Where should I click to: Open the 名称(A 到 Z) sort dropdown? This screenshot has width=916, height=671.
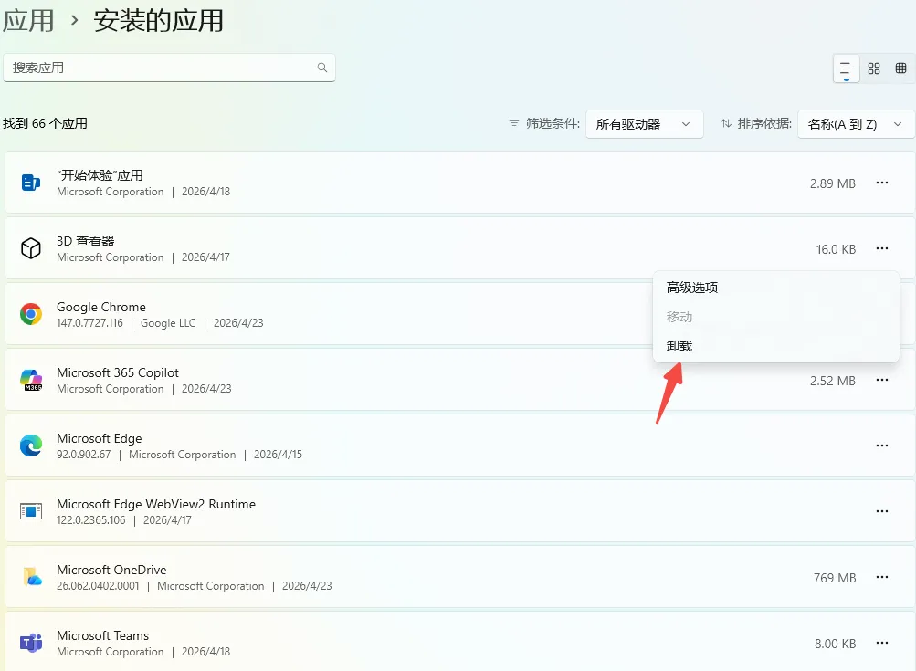856,124
